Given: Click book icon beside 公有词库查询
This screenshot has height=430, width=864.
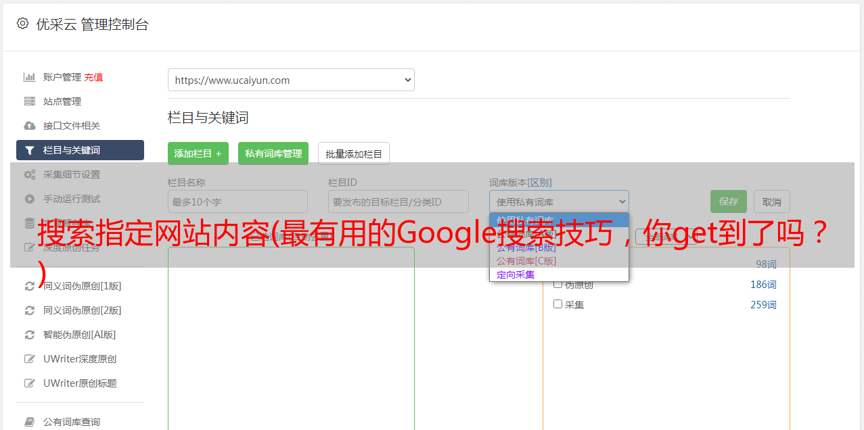Looking at the screenshot, I should pyautogui.click(x=30, y=422).
